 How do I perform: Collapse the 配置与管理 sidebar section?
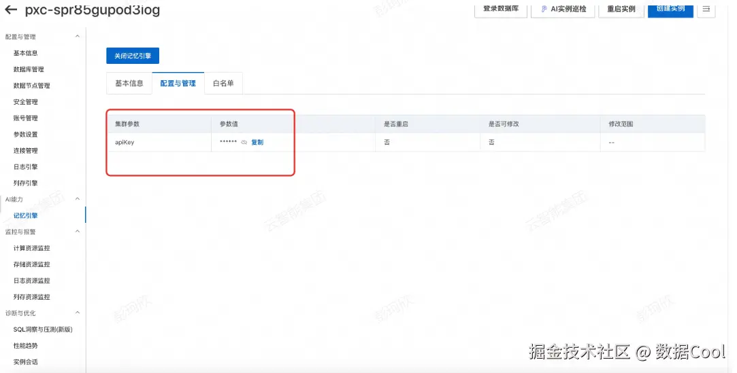pyautogui.click(x=78, y=36)
